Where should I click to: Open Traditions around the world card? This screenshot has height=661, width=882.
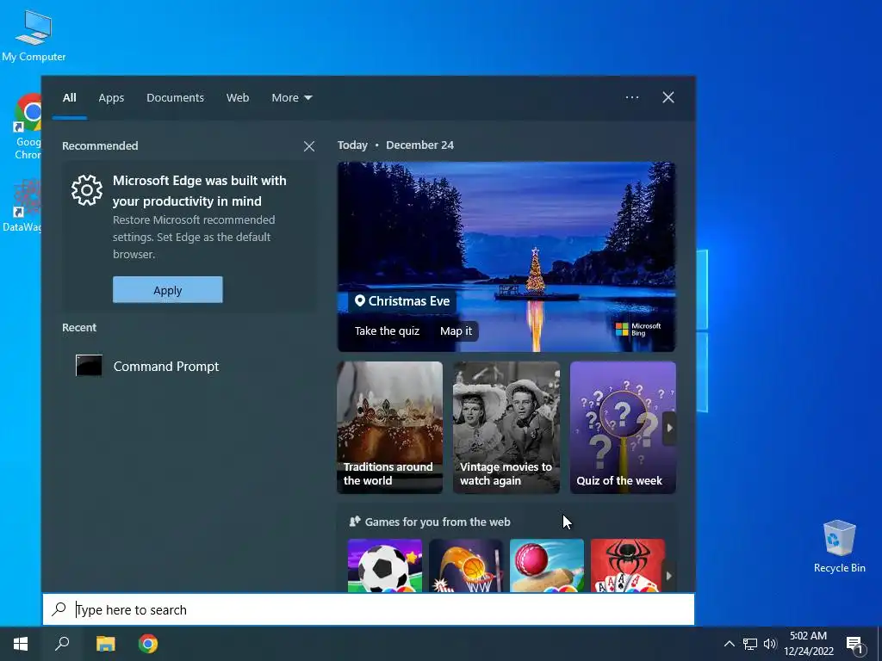(x=390, y=428)
